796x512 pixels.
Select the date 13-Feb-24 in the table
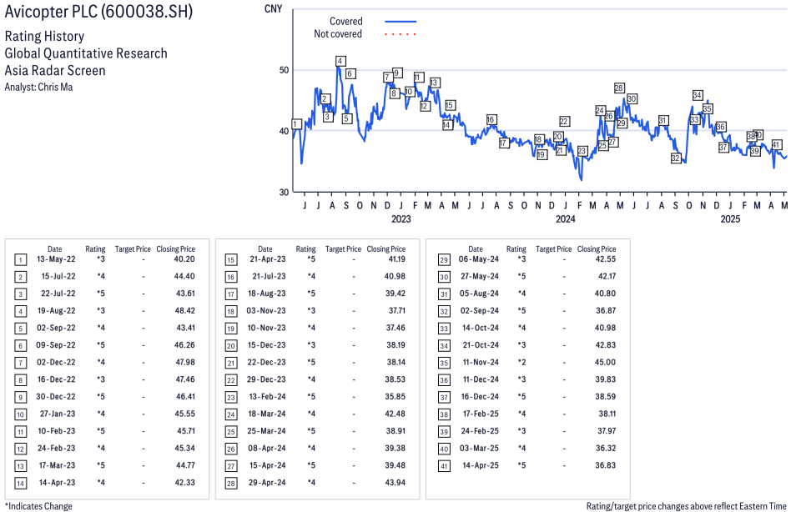[267, 397]
